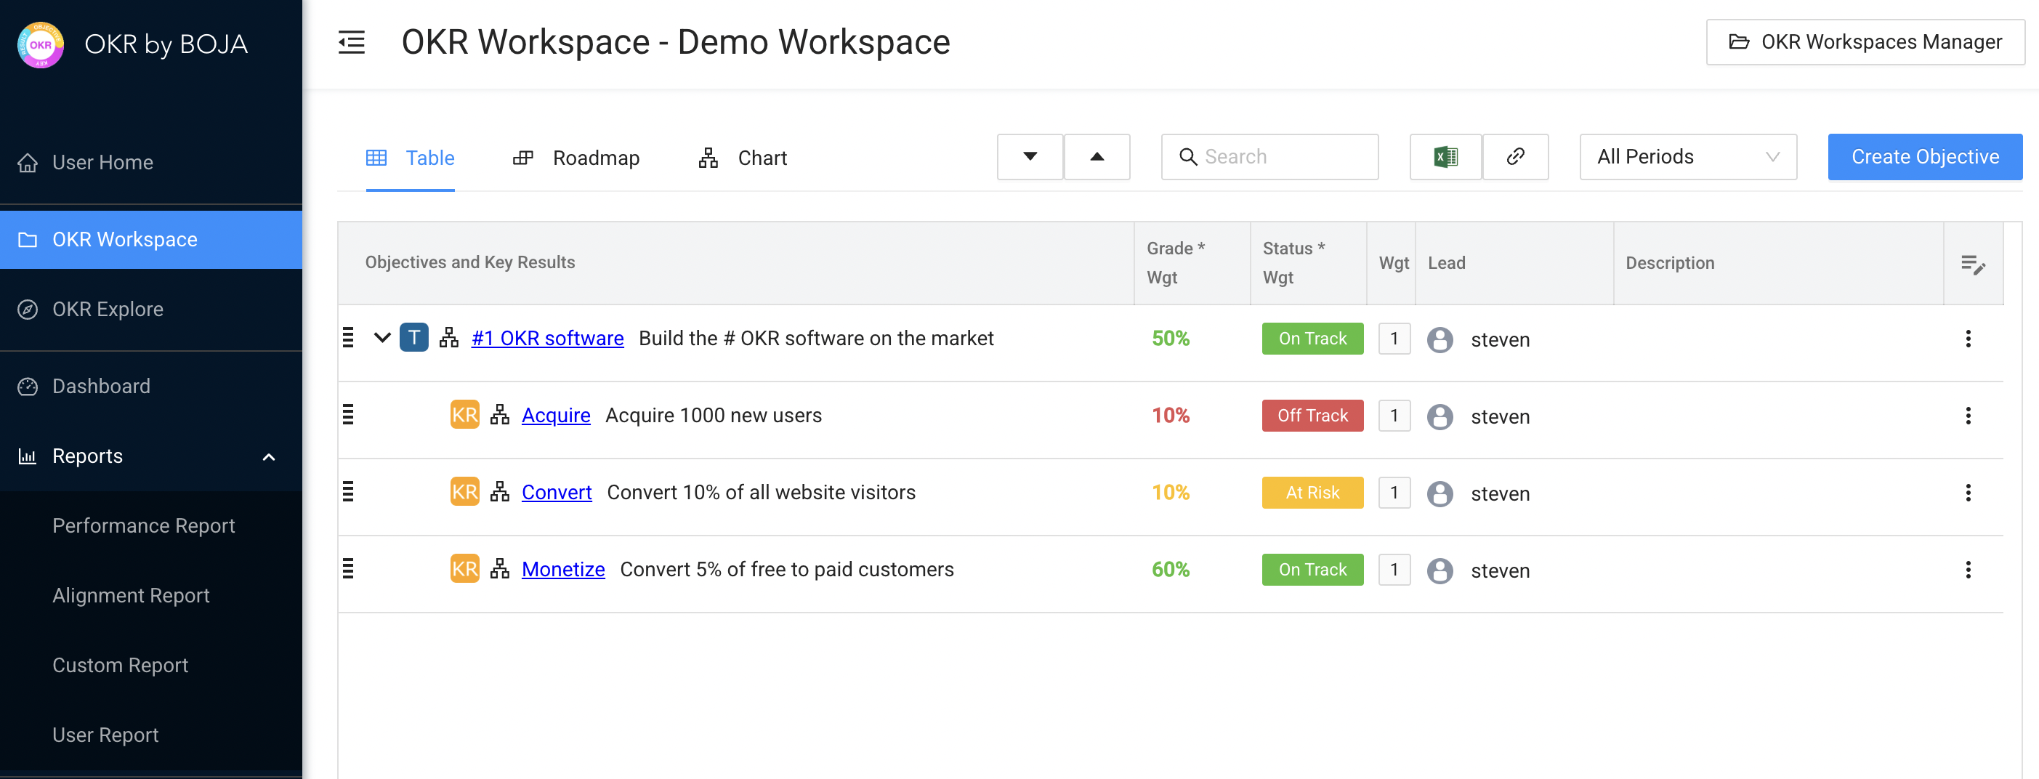This screenshot has width=2039, height=779.
Task: Click the At Risk status on Convert
Action: click(1312, 492)
